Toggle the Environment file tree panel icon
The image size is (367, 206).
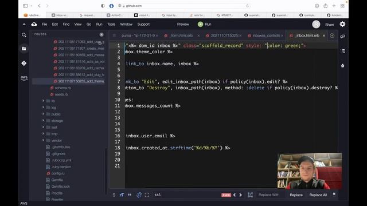(24, 49)
